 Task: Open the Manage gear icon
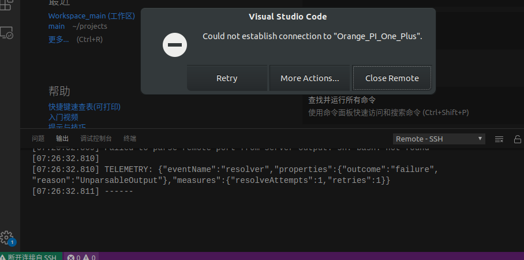click(7, 238)
